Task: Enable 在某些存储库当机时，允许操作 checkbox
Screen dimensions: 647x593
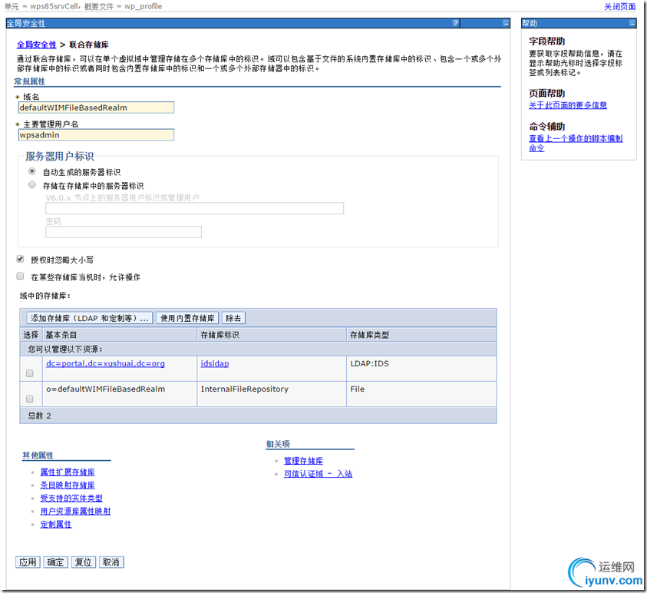Action: coord(20,276)
